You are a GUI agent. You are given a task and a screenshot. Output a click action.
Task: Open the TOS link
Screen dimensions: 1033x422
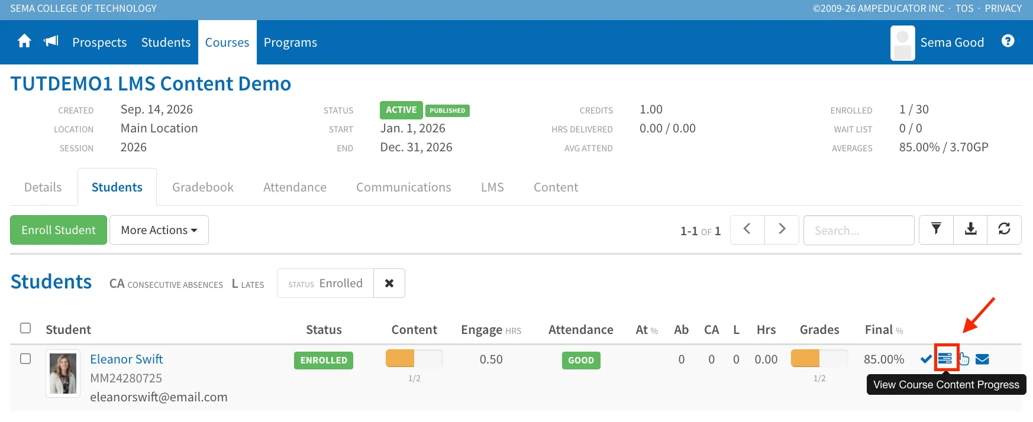964,8
